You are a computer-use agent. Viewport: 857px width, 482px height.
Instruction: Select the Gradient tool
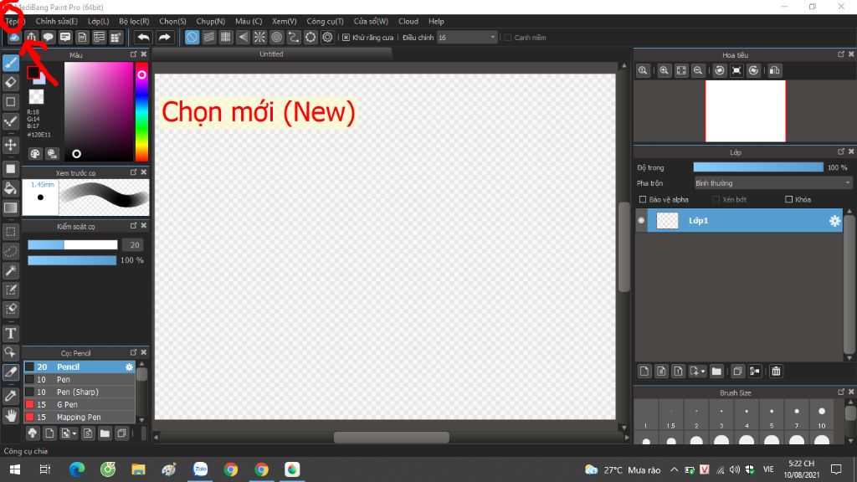(x=11, y=208)
